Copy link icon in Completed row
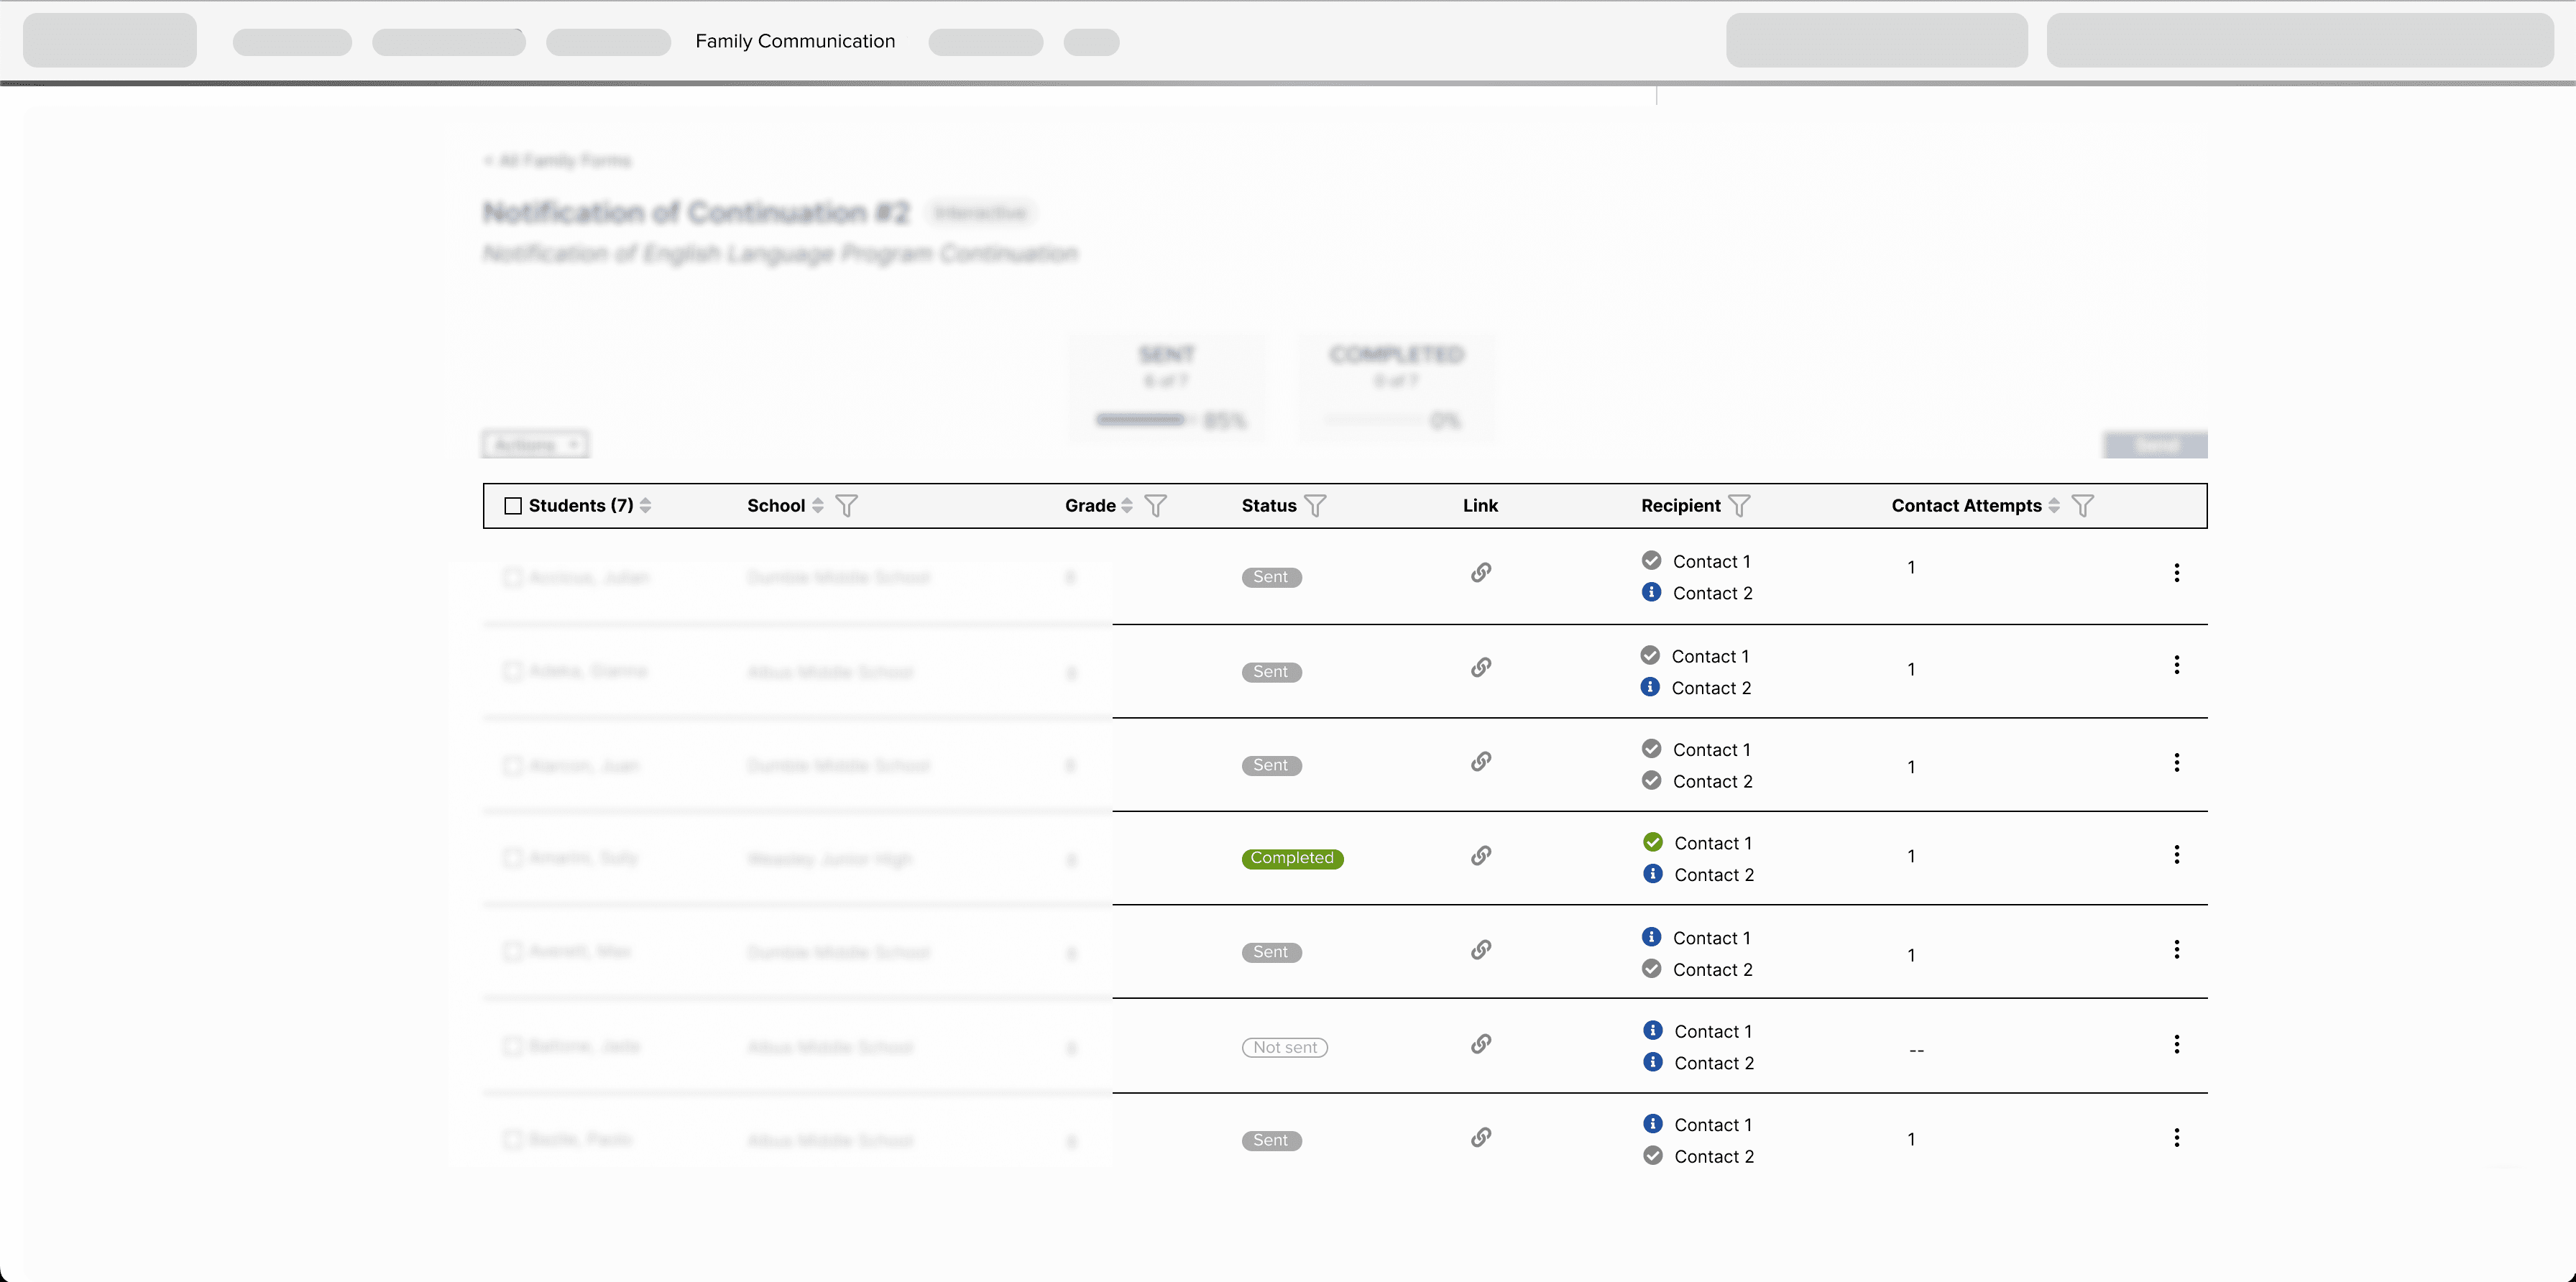This screenshot has width=2576, height=1282. [1481, 856]
